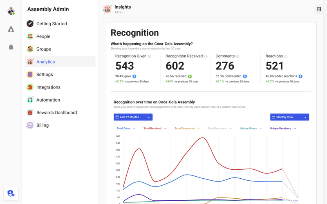The width and height of the screenshot is (327, 204).
Task: Click the user profile avatar
Action: coord(11,11)
